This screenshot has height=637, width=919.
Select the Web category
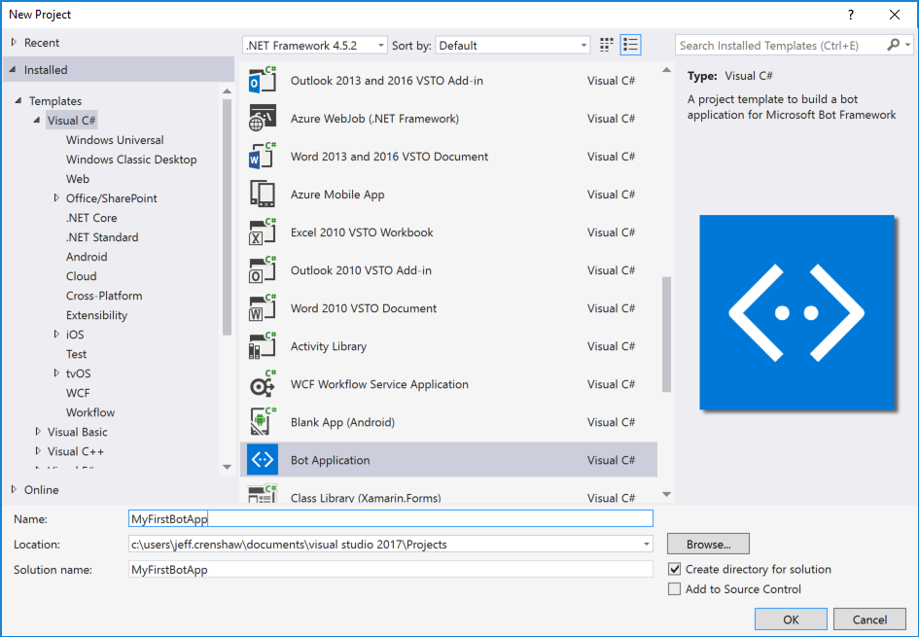pos(78,179)
